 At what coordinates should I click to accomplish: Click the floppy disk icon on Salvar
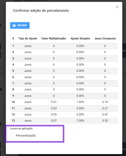pyautogui.click(x=14, y=26)
